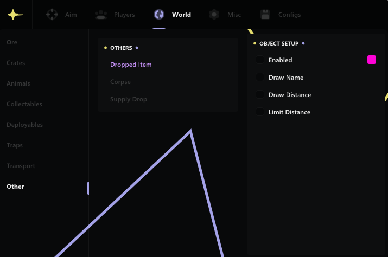The height and width of the screenshot is (257, 388).
Task: Click the Aim crosshair icon
Action: (52, 15)
